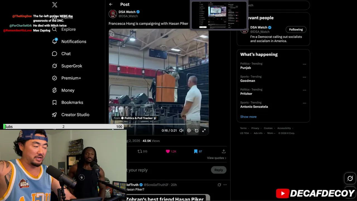
Task: Open Creator Studio via the rocket icon
Action: 54,115
